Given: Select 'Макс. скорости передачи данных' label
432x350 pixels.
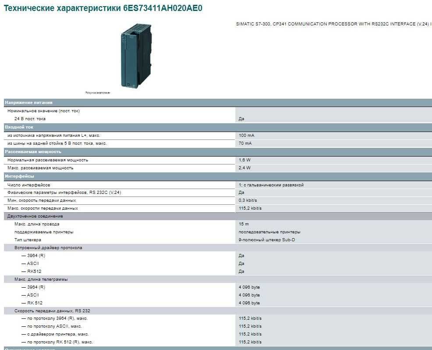Looking at the screenshot, I should pyautogui.click(x=42, y=208).
